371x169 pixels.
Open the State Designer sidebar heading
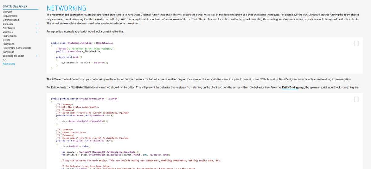15,6
